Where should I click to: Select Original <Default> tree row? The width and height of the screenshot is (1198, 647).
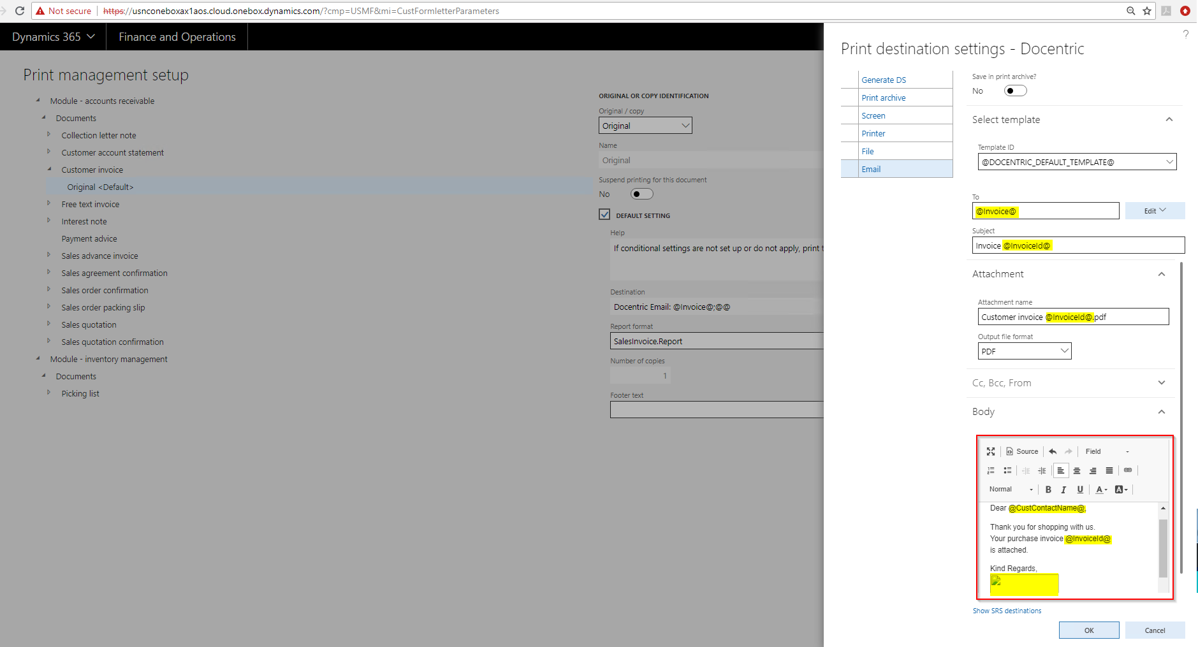point(319,187)
